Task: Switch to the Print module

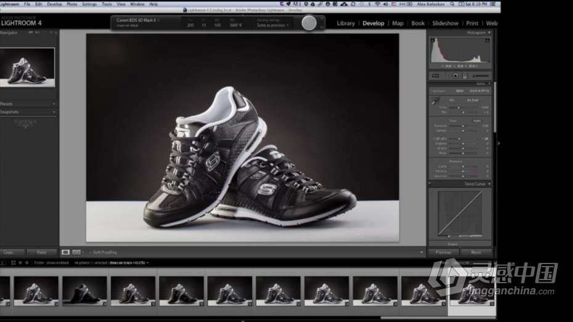Action: click(x=472, y=23)
